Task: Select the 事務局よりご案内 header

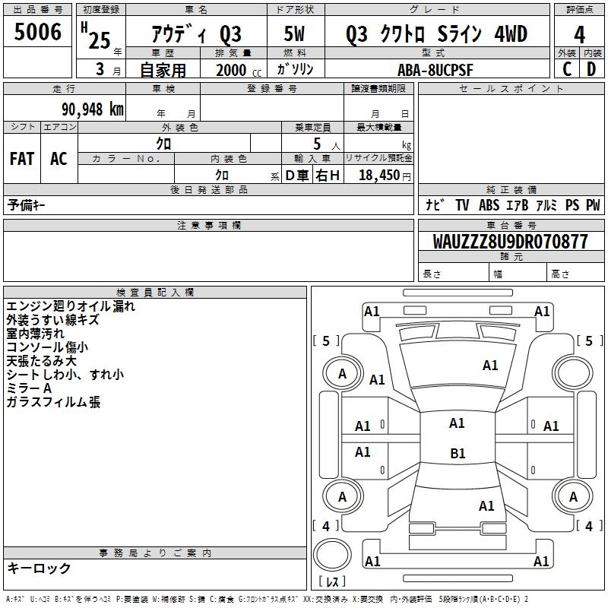Action: pyautogui.click(x=155, y=553)
